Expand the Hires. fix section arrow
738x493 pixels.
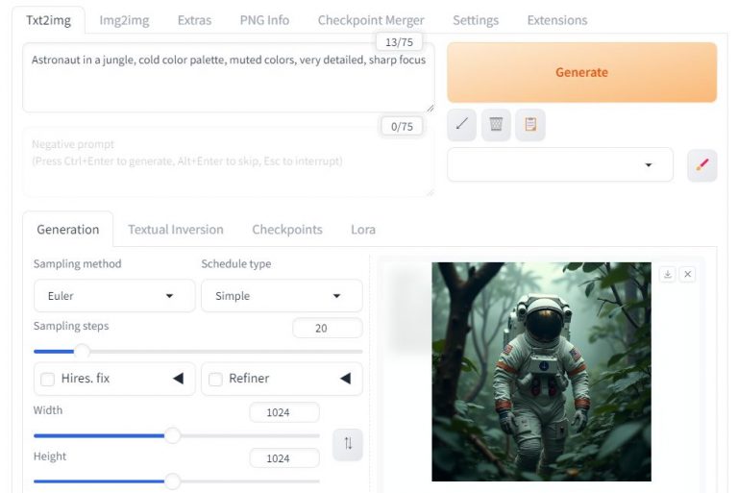178,379
